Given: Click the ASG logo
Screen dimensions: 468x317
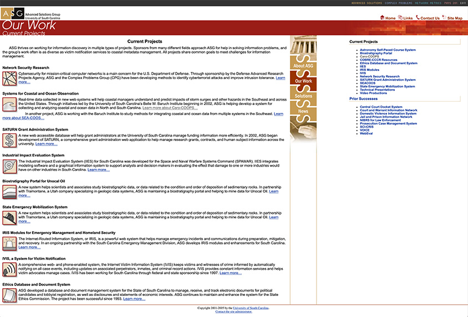Looking at the screenshot, I should click(x=13, y=13).
